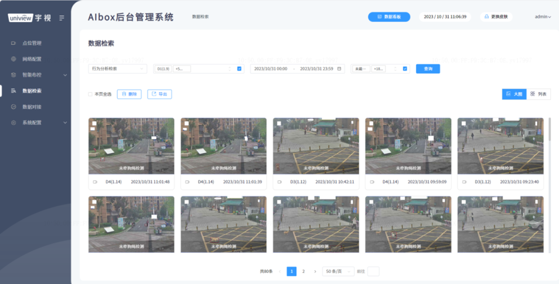
Task: Select the checkbox on first image thumbnail
Action: click(93, 123)
